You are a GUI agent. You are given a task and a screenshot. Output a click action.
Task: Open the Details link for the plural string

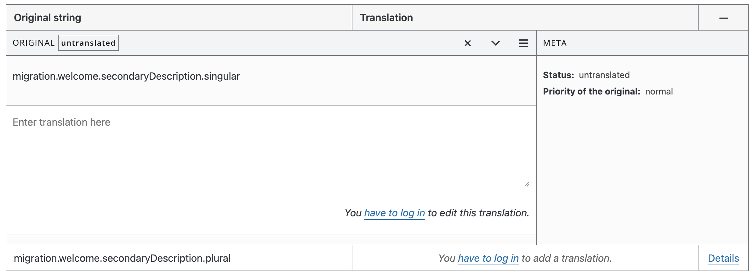(723, 259)
